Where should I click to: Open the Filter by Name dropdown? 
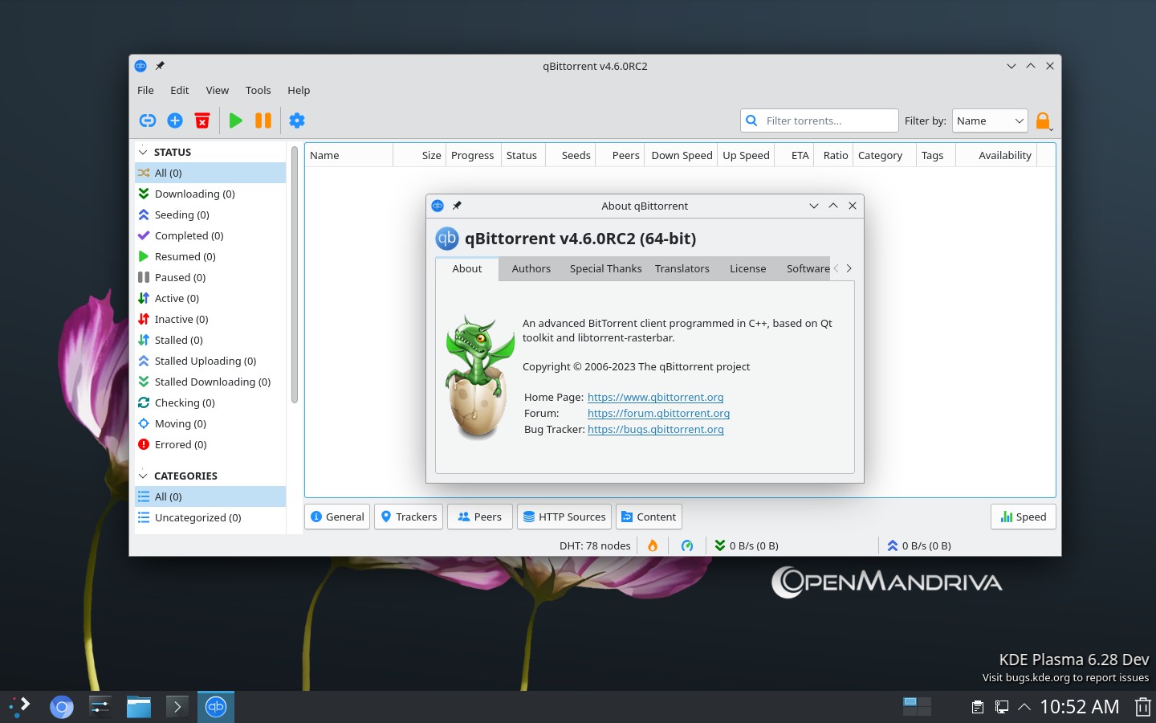click(x=989, y=121)
